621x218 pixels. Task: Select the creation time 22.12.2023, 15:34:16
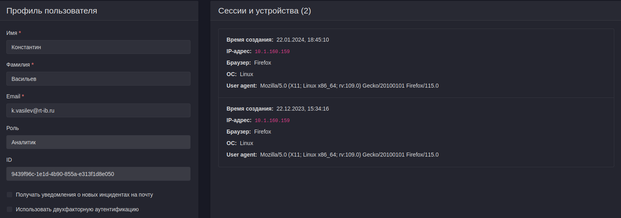[303, 109]
